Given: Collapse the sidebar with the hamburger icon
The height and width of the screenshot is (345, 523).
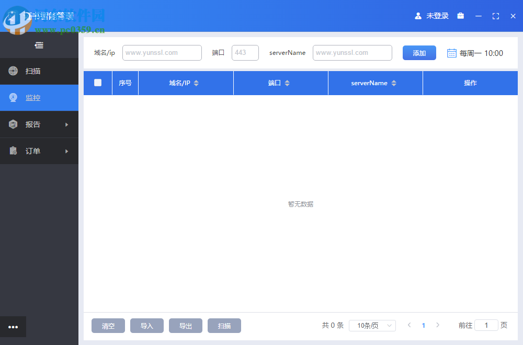Looking at the screenshot, I should click(39, 45).
